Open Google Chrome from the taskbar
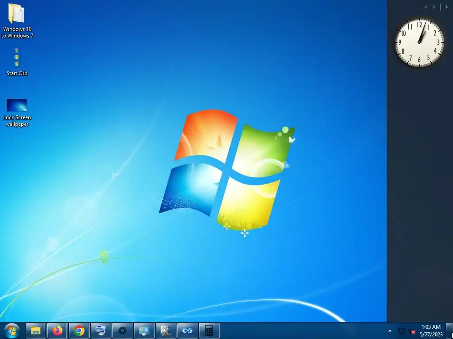Viewport: 453px width, 339px height. (79, 331)
